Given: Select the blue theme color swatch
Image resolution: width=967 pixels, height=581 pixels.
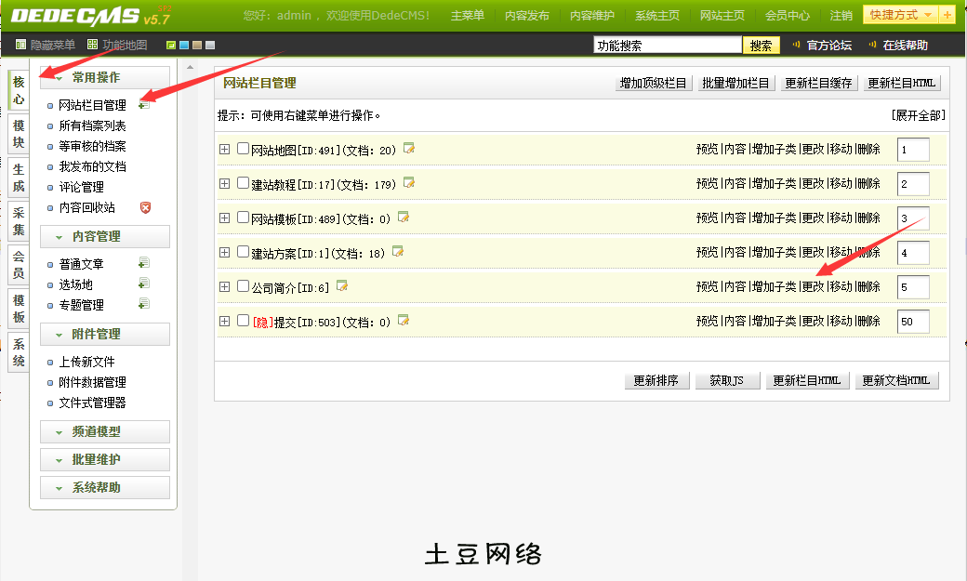Looking at the screenshot, I should pyautogui.click(x=184, y=46).
